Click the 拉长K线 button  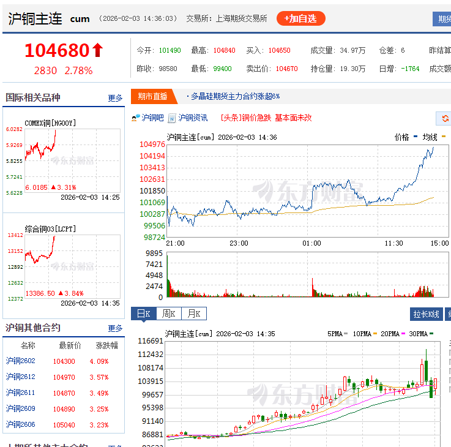pyautogui.click(x=426, y=314)
